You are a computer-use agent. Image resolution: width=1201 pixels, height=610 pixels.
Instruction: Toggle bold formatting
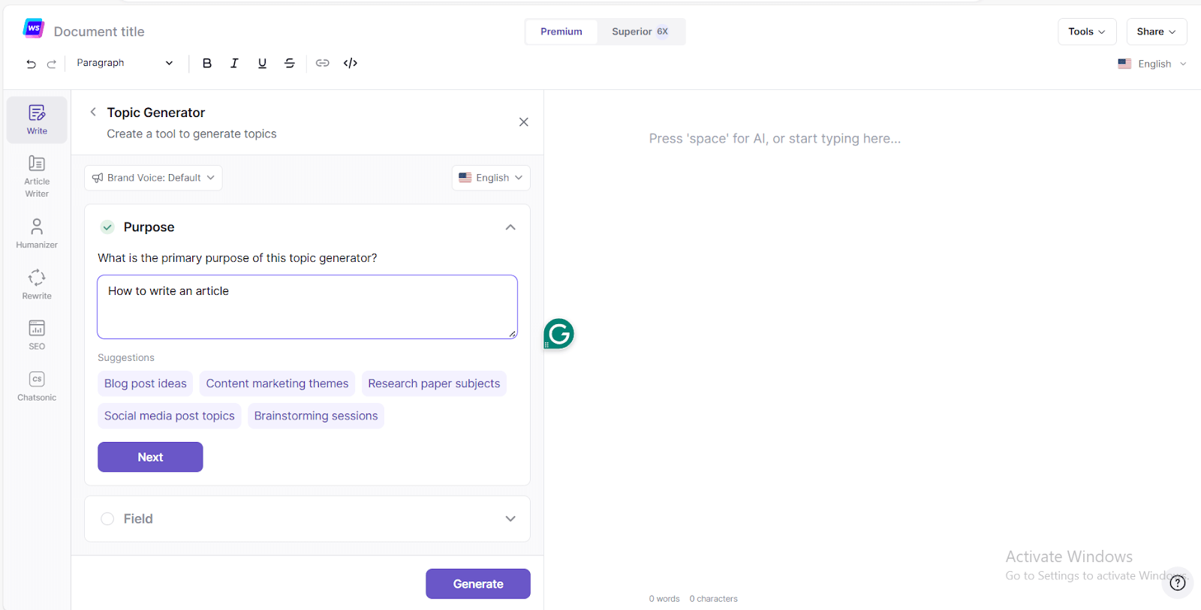(207, 63)
